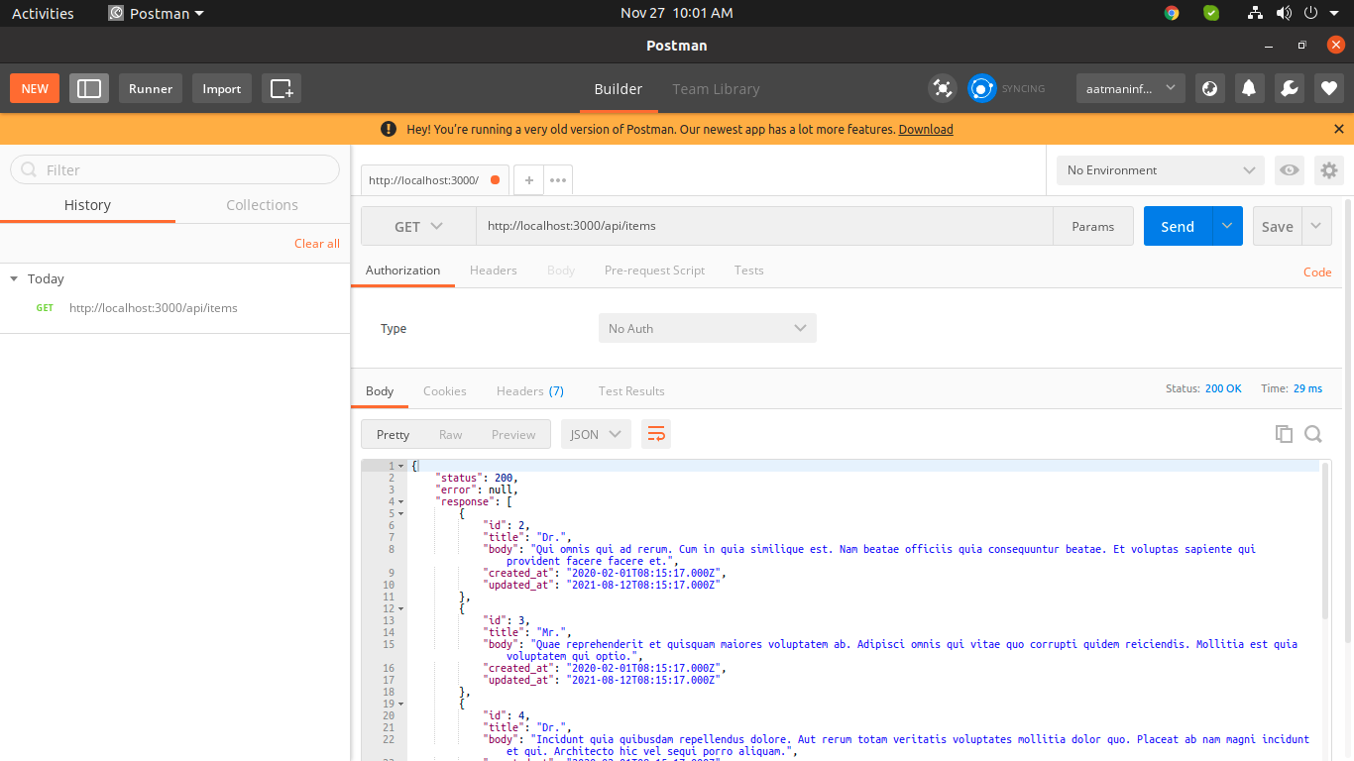
Task: Click the heart icon in header
Action: coord(1329,88)
